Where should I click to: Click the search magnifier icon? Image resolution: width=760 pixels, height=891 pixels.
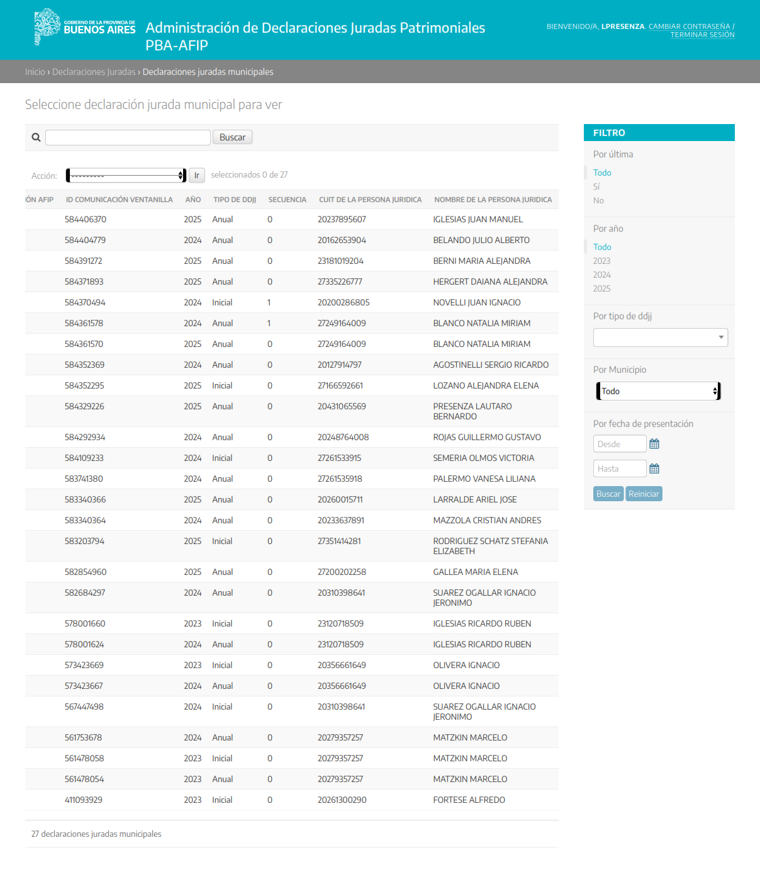36,137
